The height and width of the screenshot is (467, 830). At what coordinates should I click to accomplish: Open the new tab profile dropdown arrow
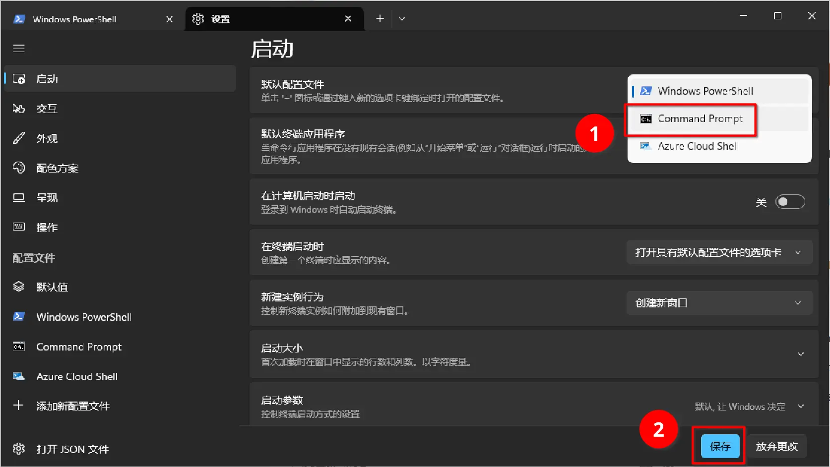coord(402,18)
